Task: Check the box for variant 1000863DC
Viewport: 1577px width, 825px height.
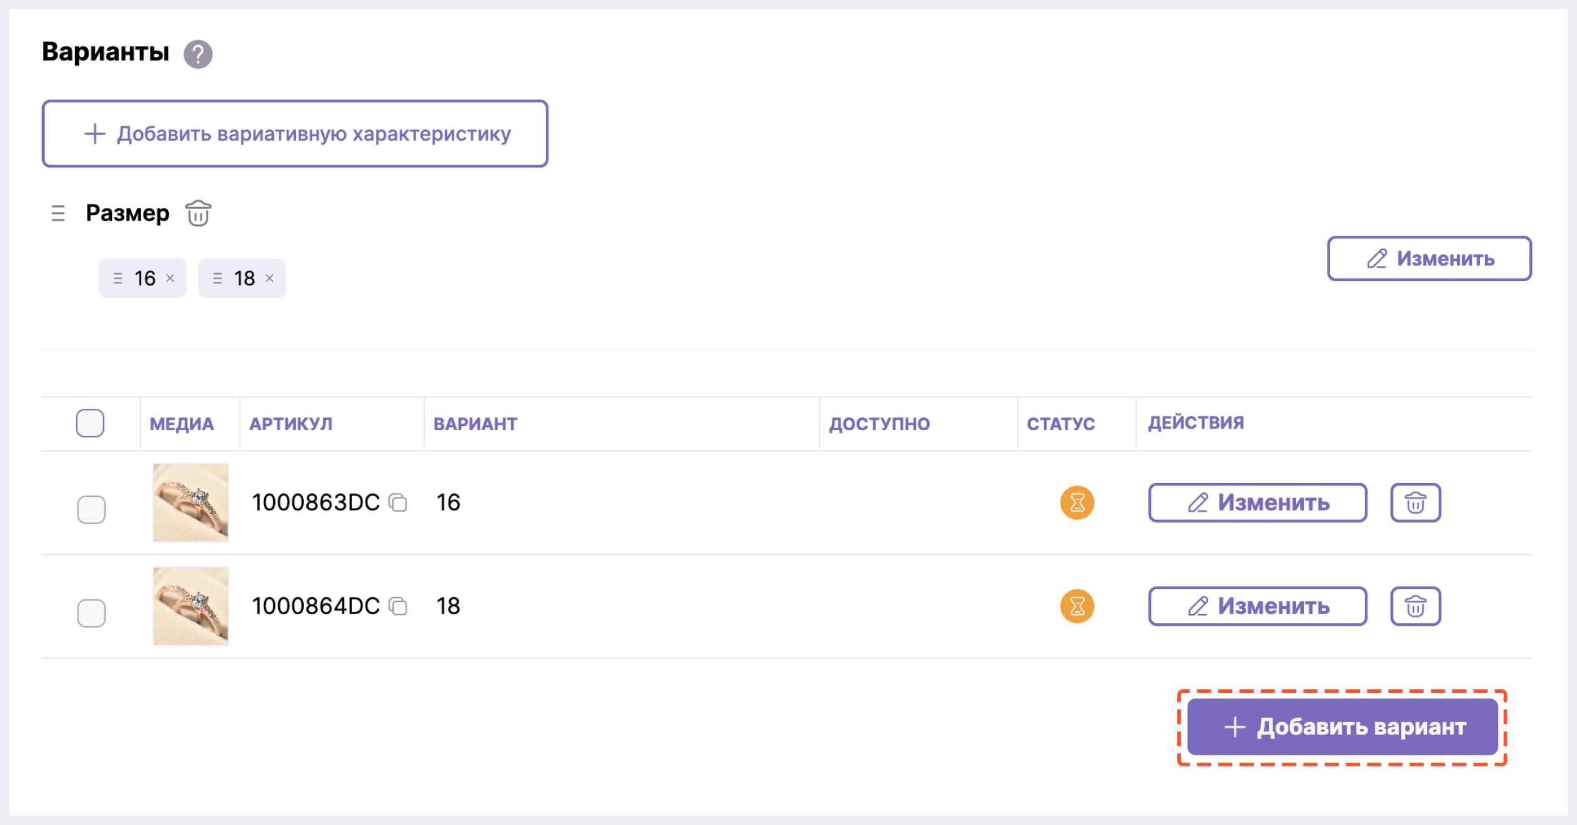Action: (x=91, y=509)
